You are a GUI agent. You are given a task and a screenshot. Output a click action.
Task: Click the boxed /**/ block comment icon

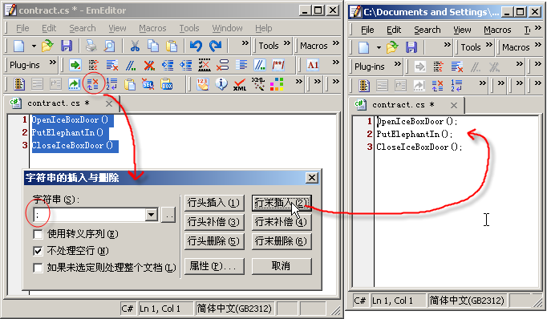coord(278,65)
